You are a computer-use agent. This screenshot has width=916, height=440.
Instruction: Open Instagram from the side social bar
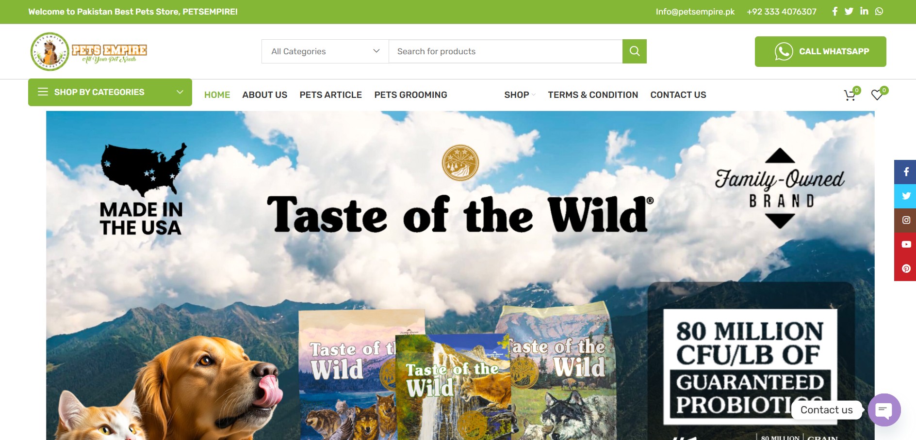(905, 220)
